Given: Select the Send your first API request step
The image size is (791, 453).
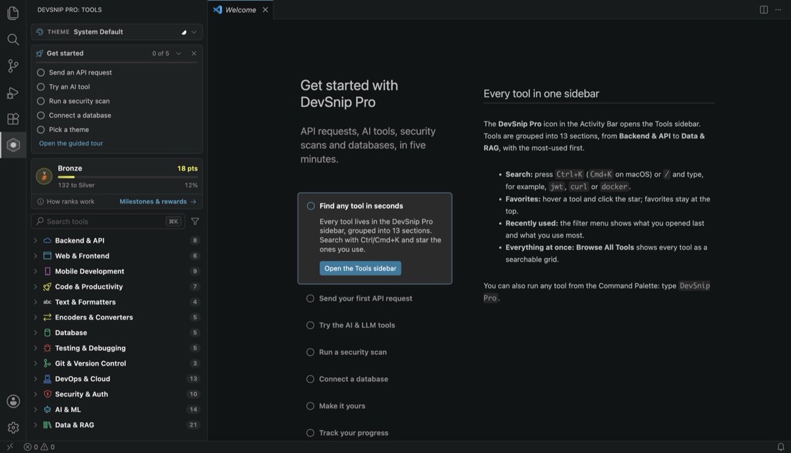Looking at the screenshot, I should pyautogui.click(x=365, y=299).
